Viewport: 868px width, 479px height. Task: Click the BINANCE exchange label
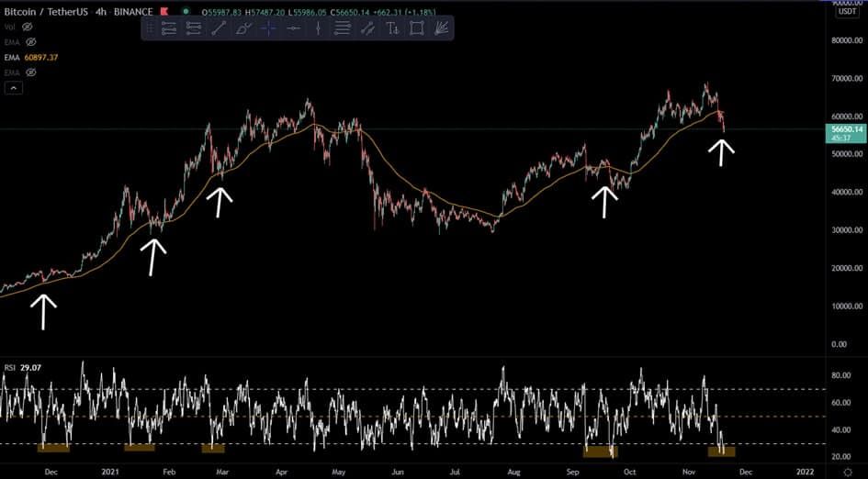[x=133, y=12]
